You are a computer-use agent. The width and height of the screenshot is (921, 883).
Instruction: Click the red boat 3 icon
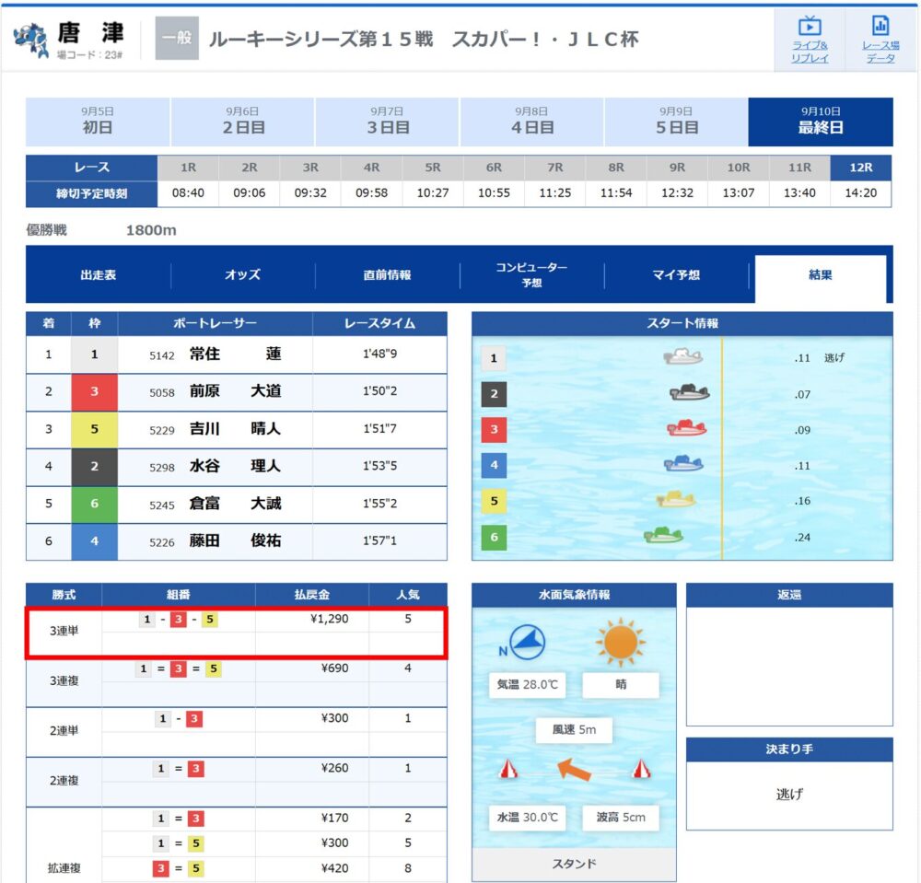coord(686,428)
